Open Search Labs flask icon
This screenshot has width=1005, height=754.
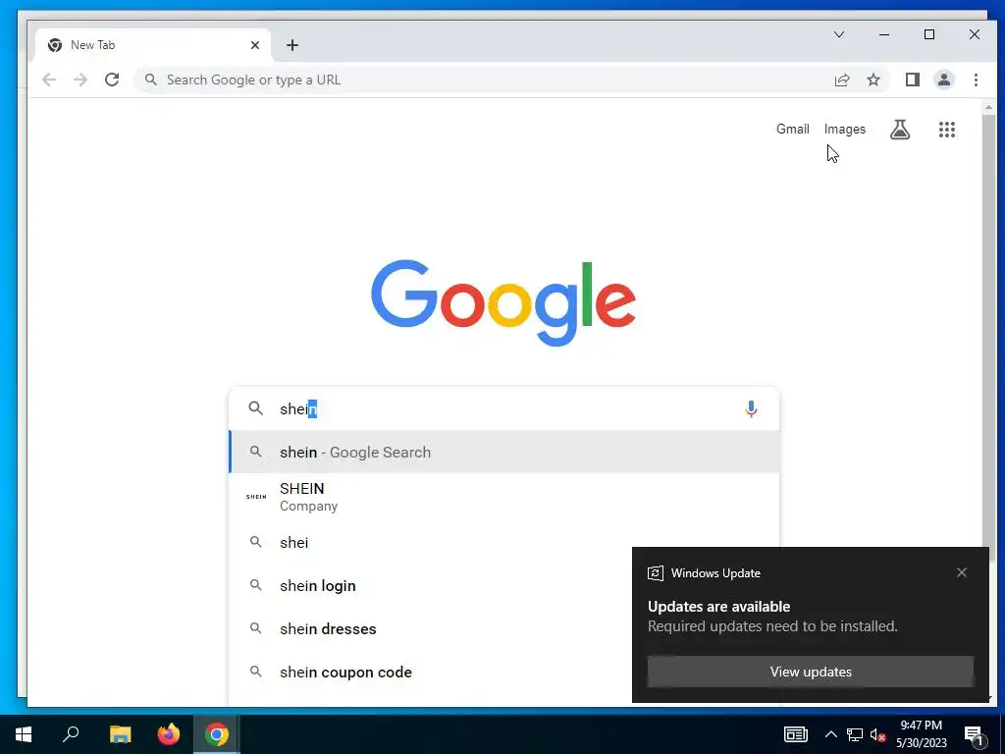pos(900,130)
